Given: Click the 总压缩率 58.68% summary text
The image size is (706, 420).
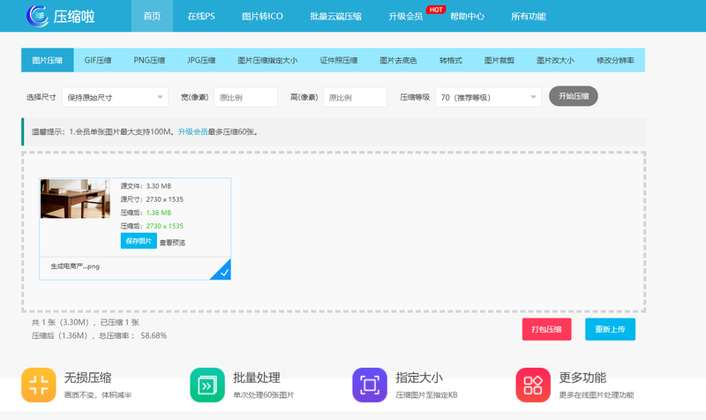Looking at the screenshot, I should click(133, 335).
